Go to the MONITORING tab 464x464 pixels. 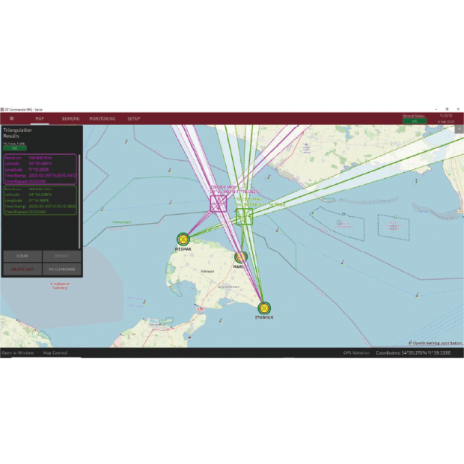(x=103, y=118)
